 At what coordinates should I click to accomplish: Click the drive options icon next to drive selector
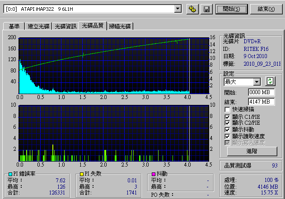[x=192, y=9]
